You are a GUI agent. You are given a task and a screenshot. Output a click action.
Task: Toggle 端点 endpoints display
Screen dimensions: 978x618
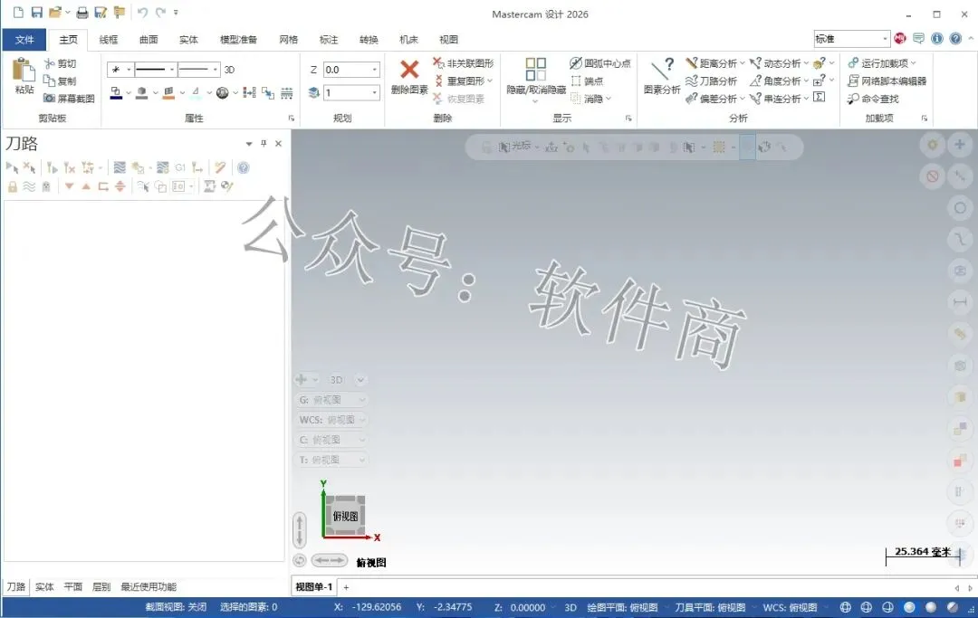587,81
